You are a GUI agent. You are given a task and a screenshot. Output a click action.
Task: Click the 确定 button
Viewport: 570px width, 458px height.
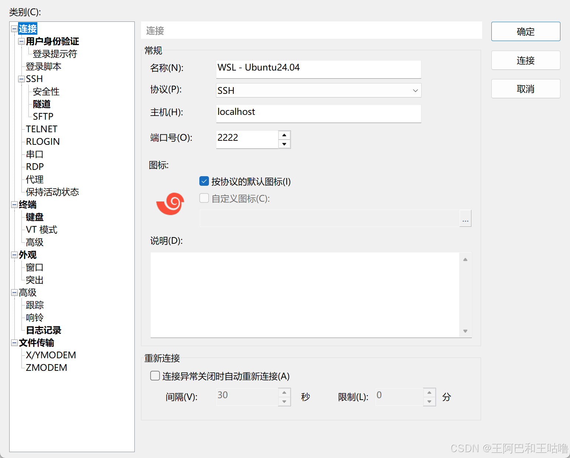pos(526,31)
